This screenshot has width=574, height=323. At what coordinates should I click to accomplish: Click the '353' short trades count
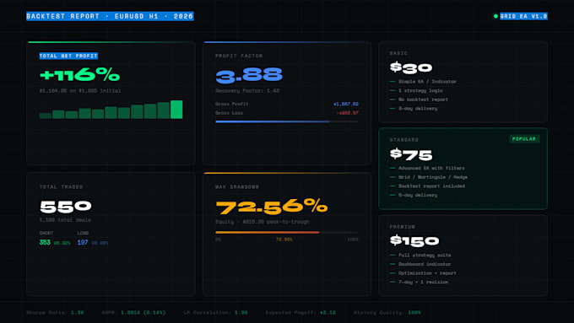45,242
